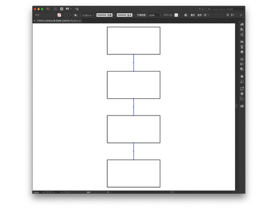
Task: Click the GPU Performance rocket icon
Action: click(x=77, y=9)
